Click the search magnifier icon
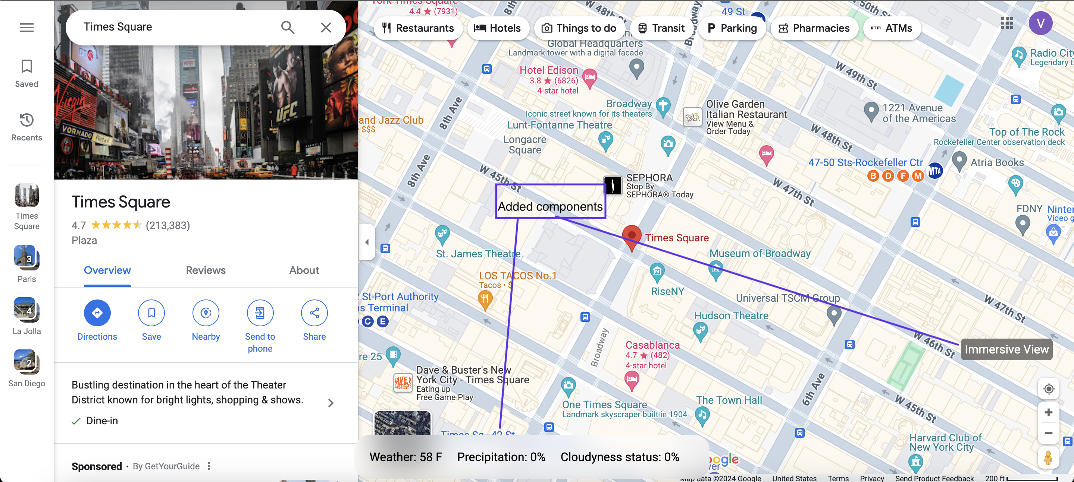This screenshot has height=482, width=1074. [x=288, y=28]
